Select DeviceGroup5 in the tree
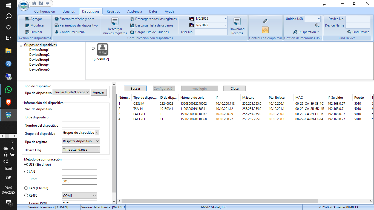 click(x=39, y=69)
